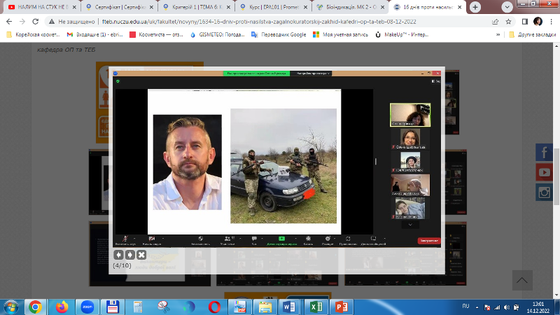
Task: Open File Explorer from the taskbar
Action: pos(265,307)
